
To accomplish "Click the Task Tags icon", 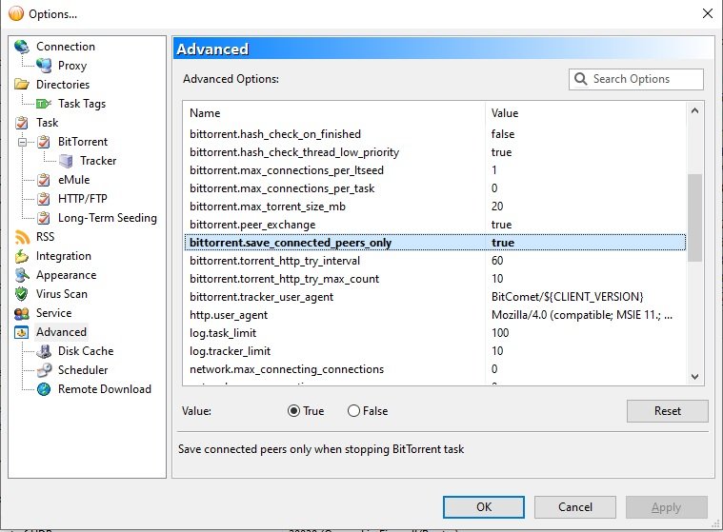I will tap(44, 104).
